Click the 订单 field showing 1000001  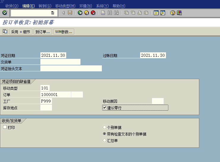[56, 95]
